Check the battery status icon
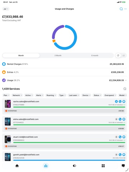The image size is (129, 172). click(124, 2)
